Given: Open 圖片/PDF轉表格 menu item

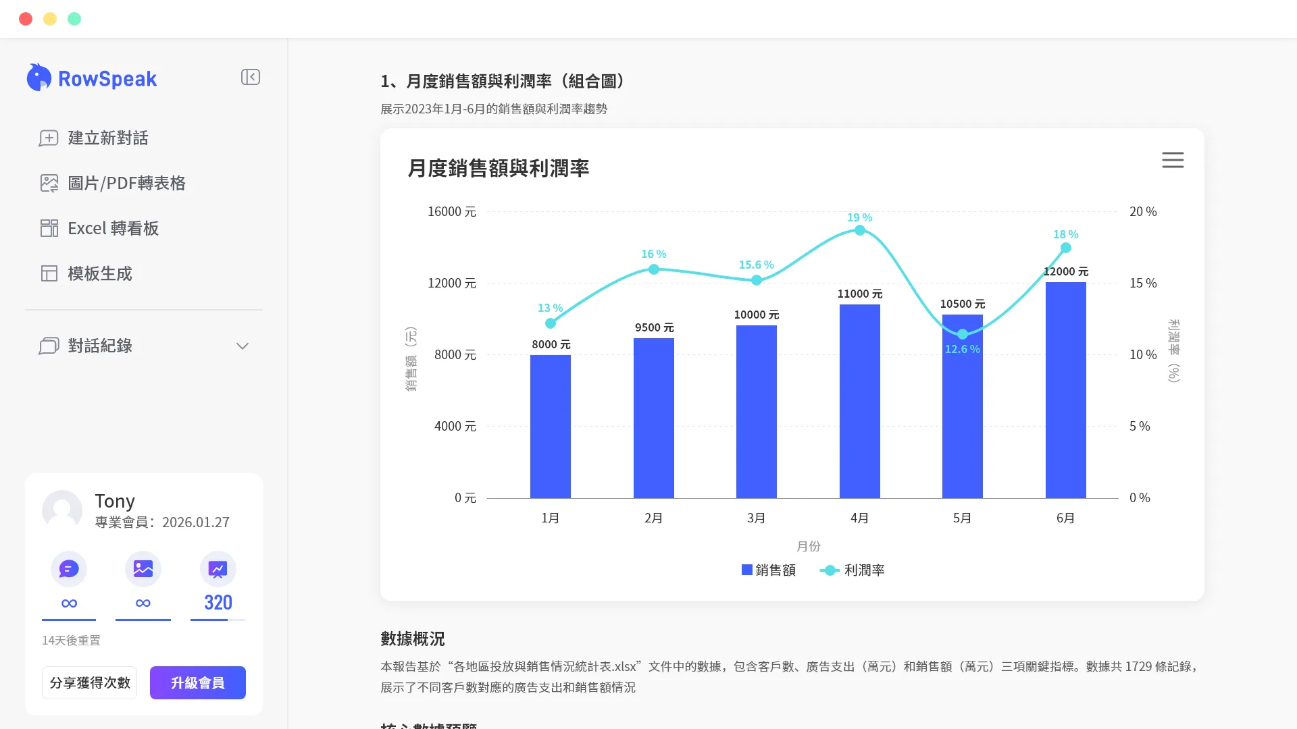Looking at the screenshot, I should point(113,183).
